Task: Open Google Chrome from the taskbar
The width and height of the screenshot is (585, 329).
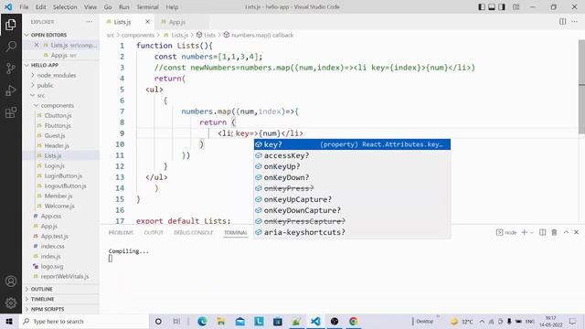Action: pyautogui.click(x=354, y=321)
